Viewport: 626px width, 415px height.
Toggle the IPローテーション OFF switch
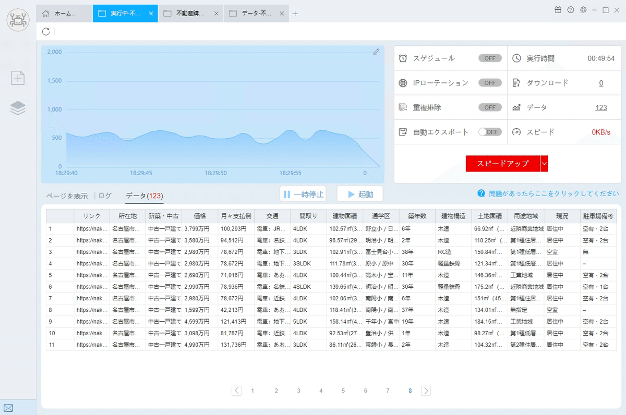click(490, 83)
